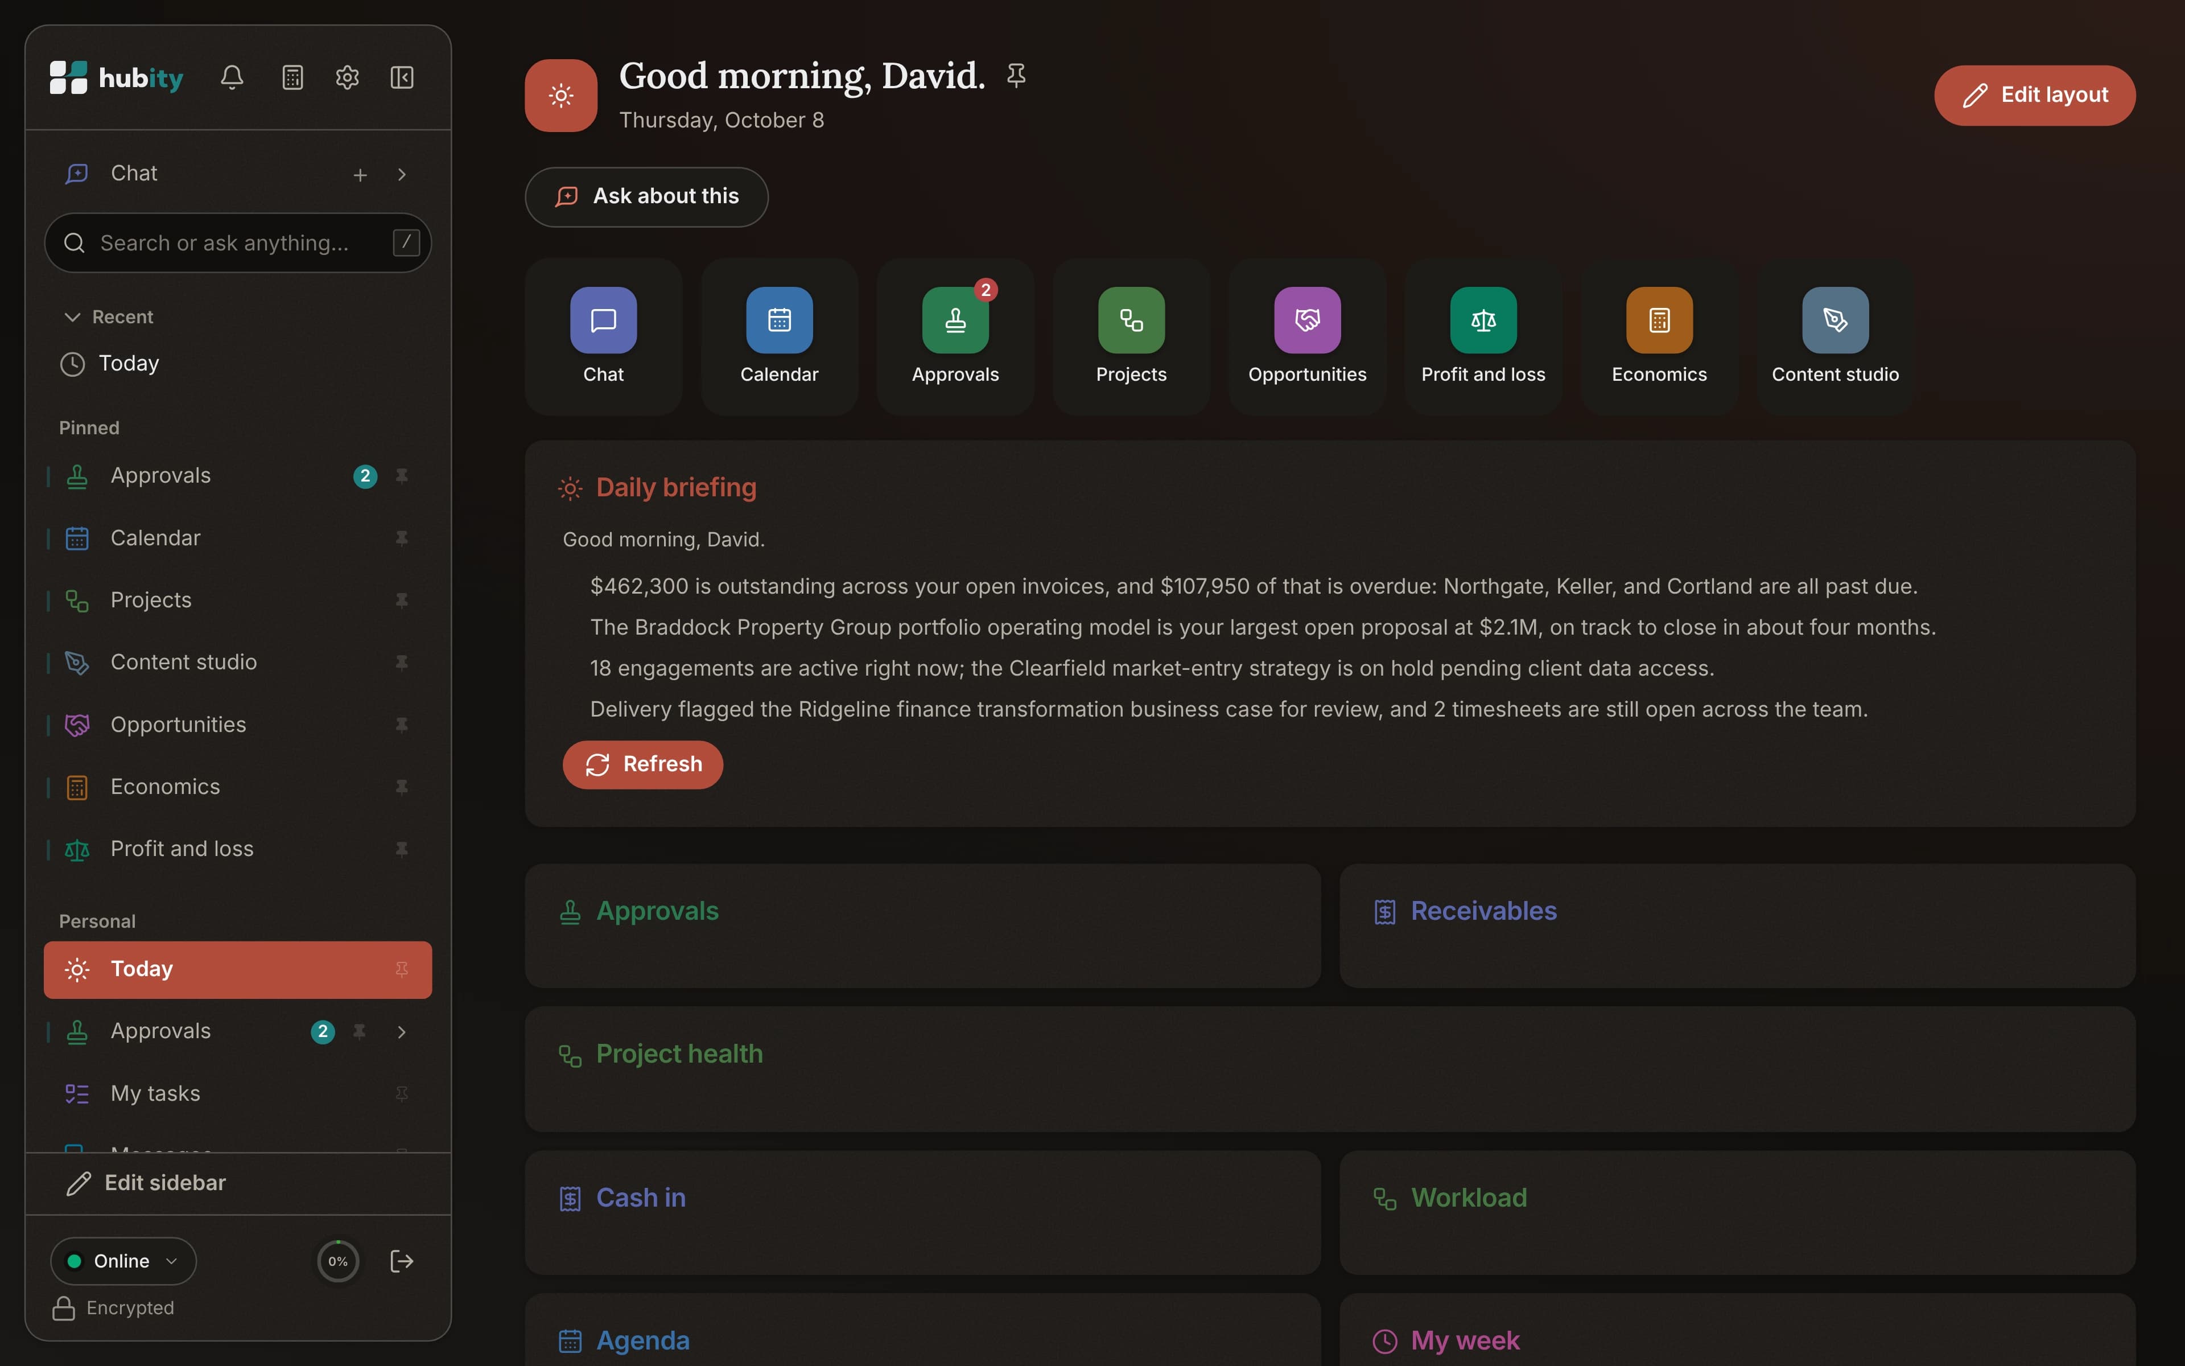Viewport: 2185px width, 1366px height.
Task: Click Ask about this button
Action: 646,197
